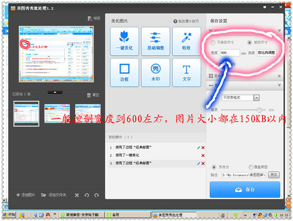Open the 特效 effects tool
The image size is (293, 221).
187,42
